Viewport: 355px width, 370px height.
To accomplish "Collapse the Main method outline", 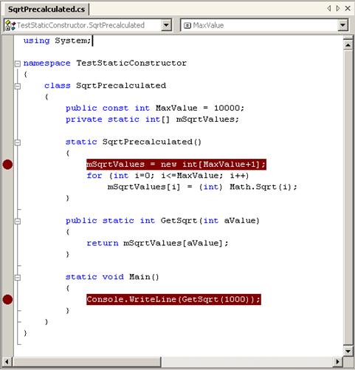I will 18,278.
